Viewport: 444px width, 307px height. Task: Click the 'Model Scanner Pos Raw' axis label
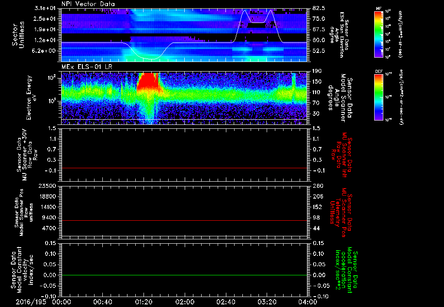click(x=24, y=212)
